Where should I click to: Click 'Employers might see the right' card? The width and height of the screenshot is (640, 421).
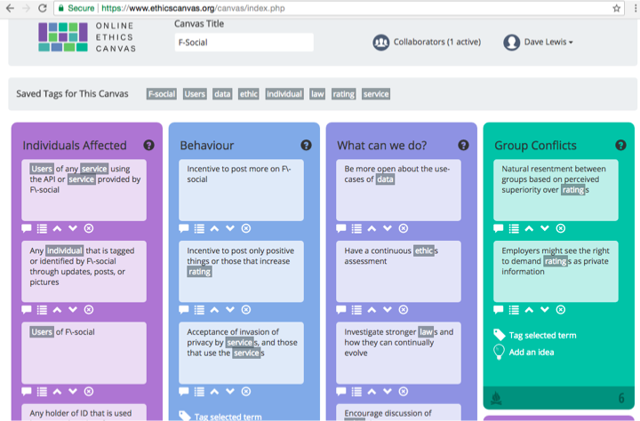[x=556, y=272]
